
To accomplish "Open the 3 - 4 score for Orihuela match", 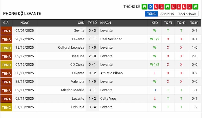I will point(92,107).
